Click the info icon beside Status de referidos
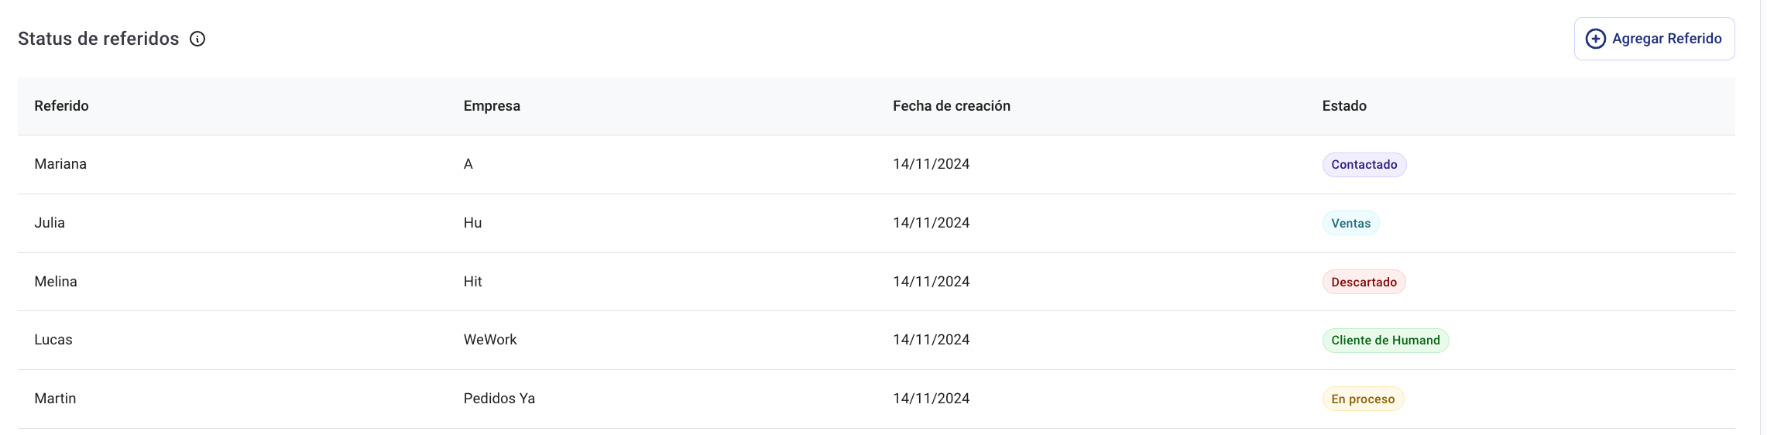 click(197, 39)
